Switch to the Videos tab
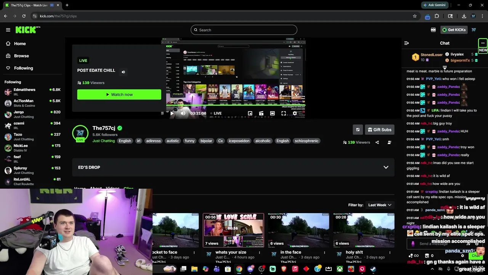The image size is (488, 275). pos(112,188)
